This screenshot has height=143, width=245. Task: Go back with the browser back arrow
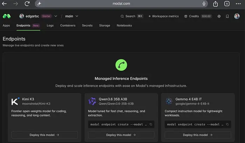coord(4,3)
